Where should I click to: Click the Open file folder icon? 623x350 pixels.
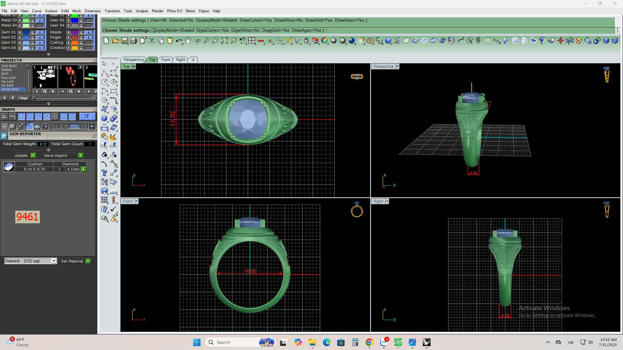point(115,41)
